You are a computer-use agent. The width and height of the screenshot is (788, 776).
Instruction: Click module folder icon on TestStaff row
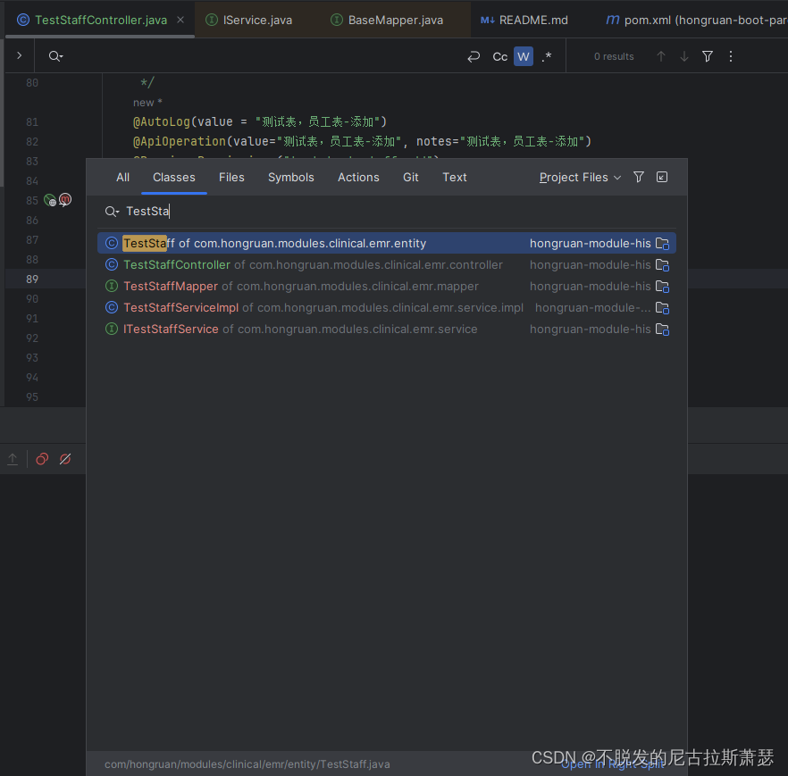click(662, 244)
